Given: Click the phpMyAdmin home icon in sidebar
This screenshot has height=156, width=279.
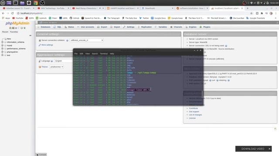Looking at the screenshot, I should (10, 28).
